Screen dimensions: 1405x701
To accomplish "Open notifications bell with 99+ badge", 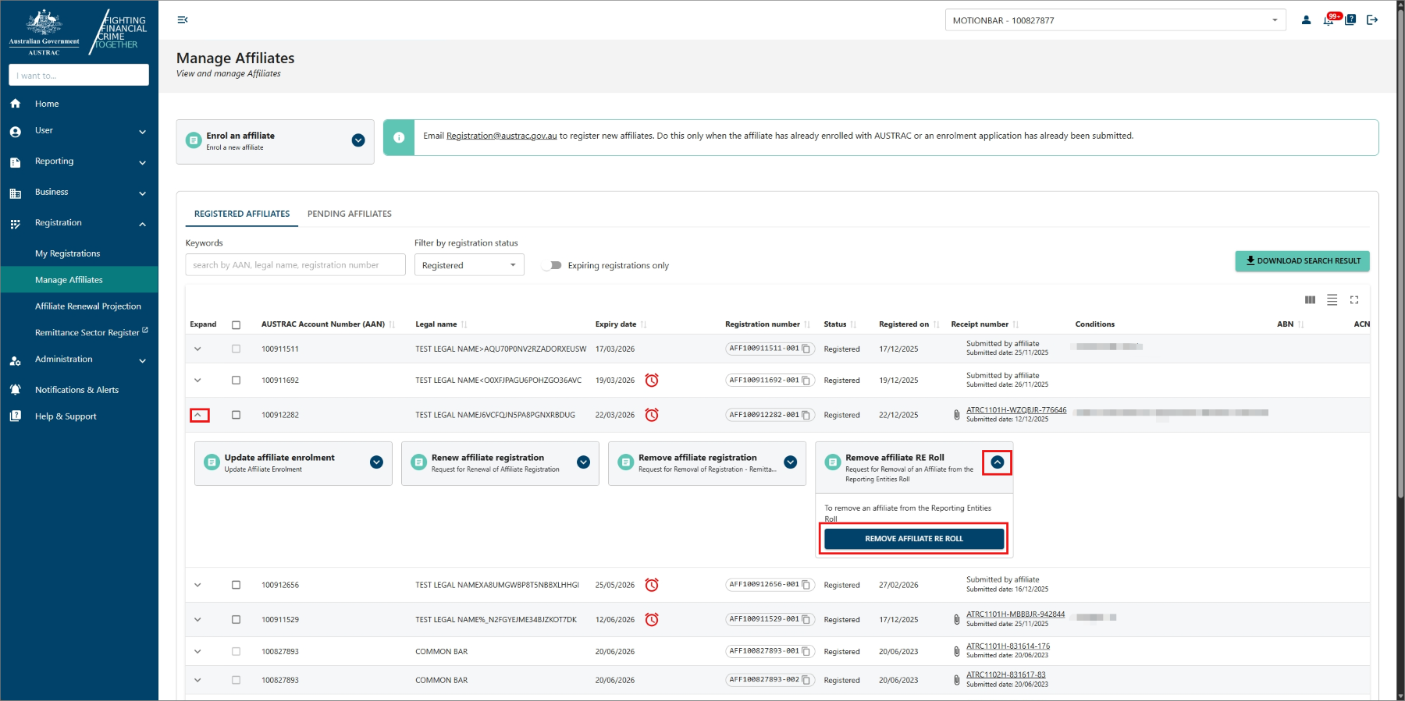I will [x=1329, y=20].
